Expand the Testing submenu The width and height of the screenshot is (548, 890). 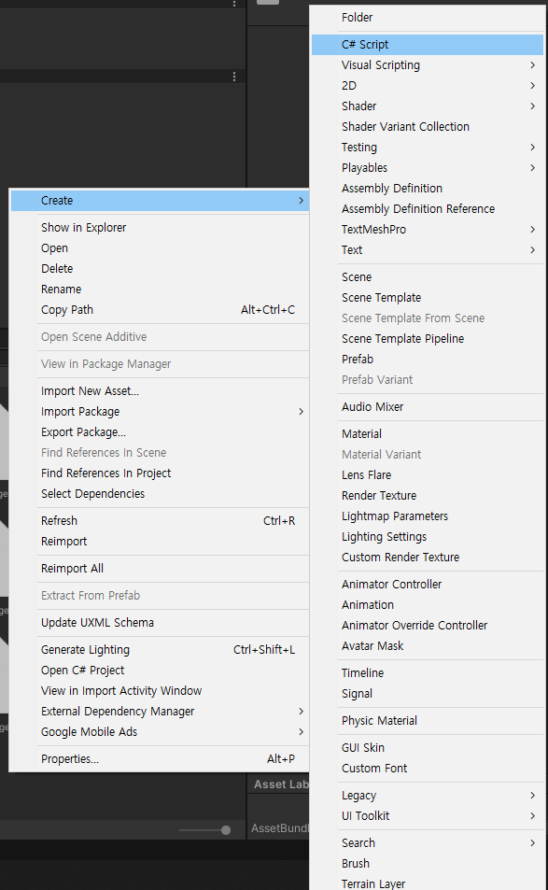(428, 147)
